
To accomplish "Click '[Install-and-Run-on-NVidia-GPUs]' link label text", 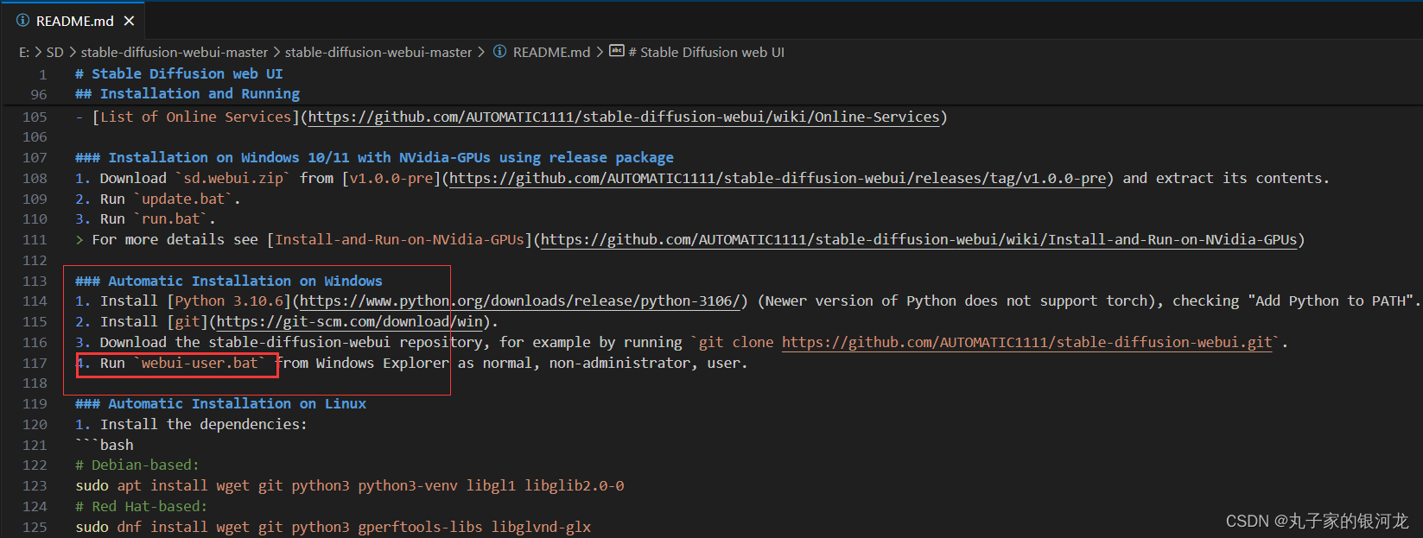I will coord(400,239).
